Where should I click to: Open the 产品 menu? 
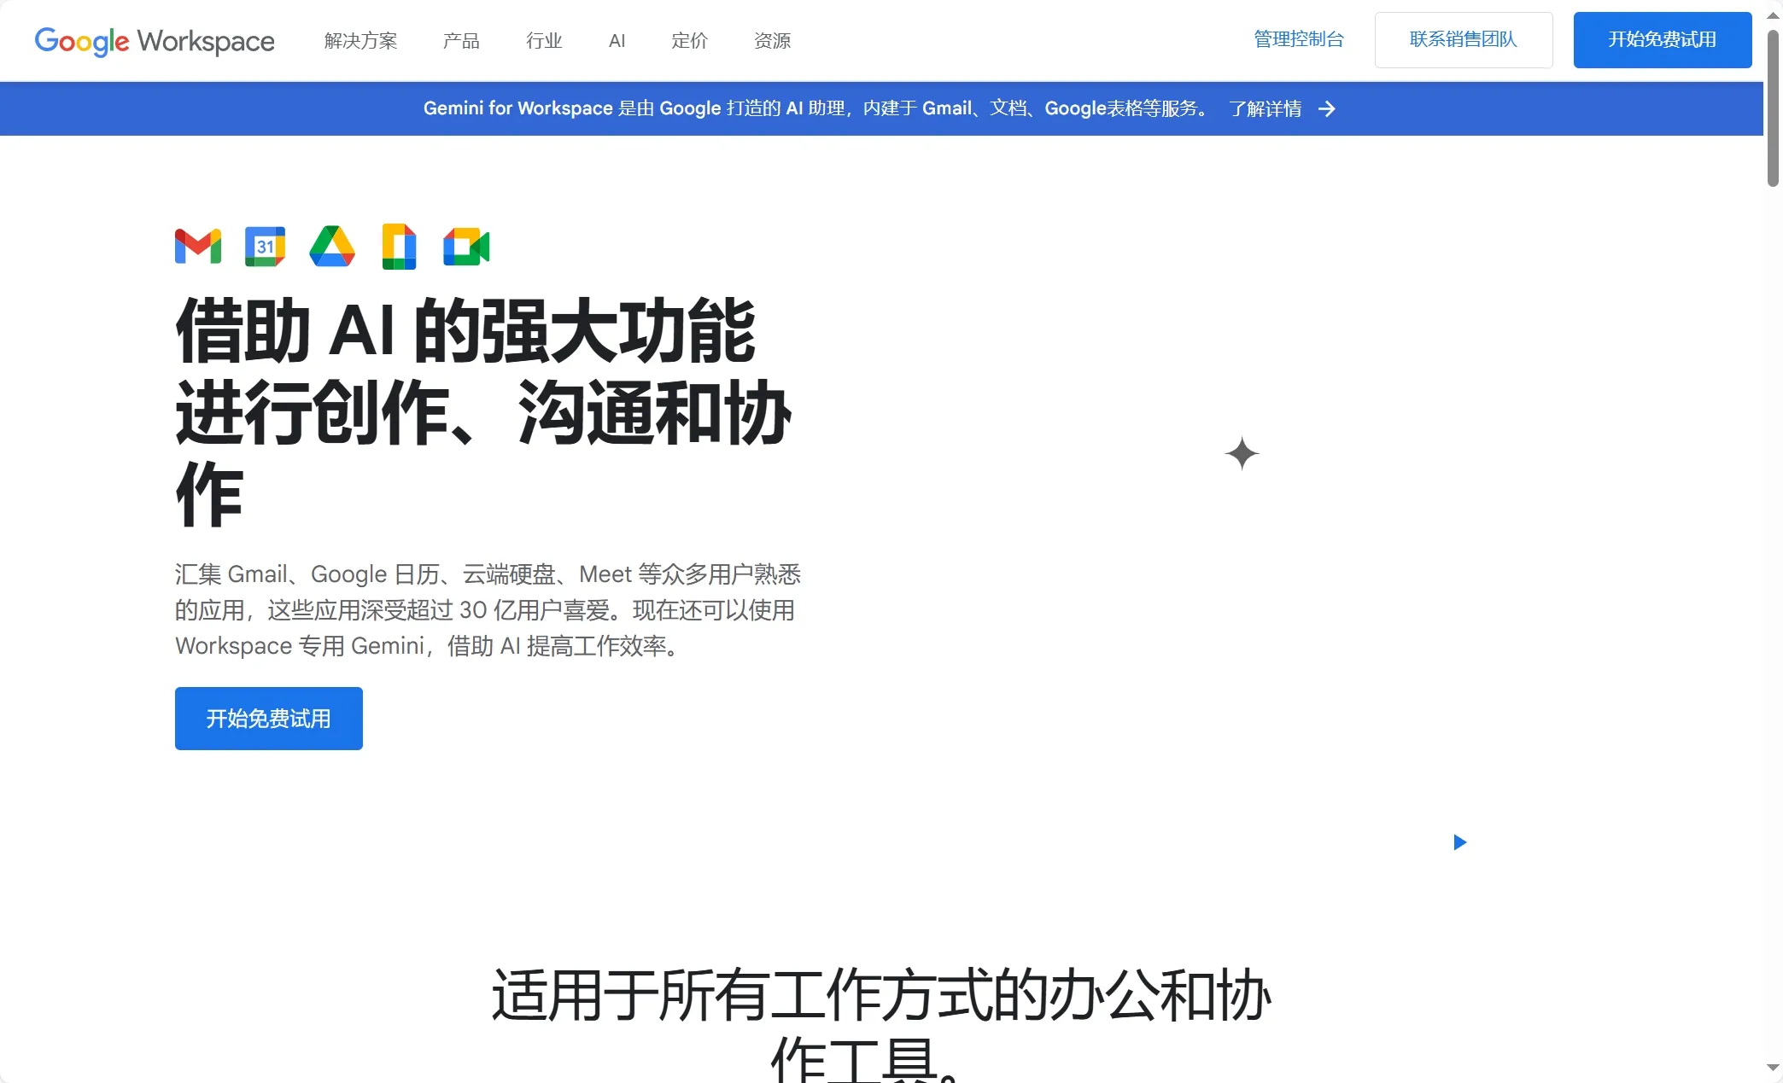(x=461, y=40)
